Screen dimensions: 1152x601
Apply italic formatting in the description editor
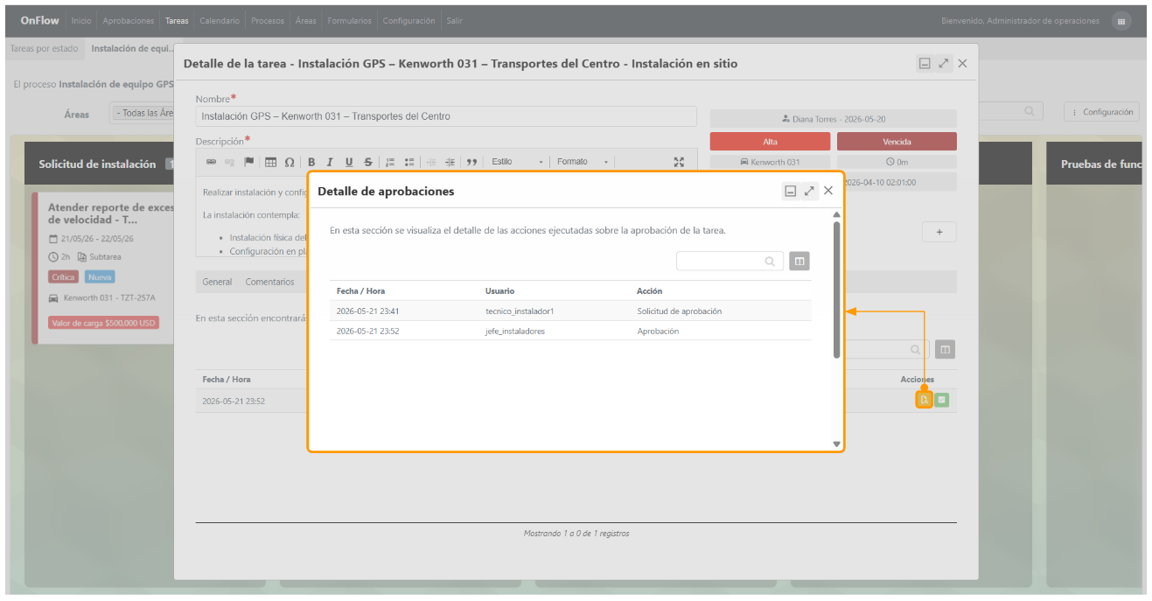(x=330, y=162)
